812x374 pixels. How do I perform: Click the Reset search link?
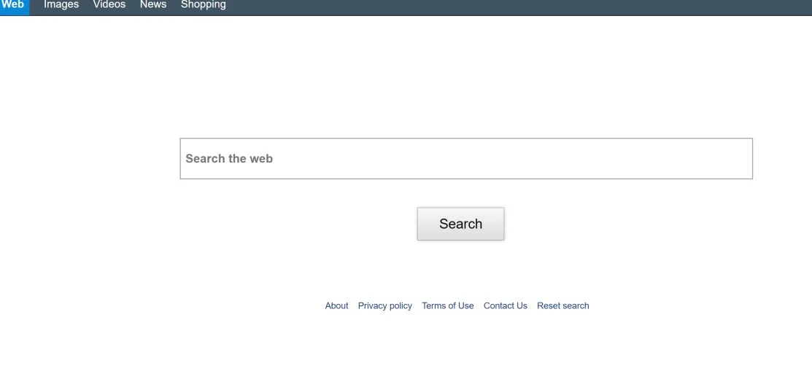pyautogui.click(x=563, y=305)
